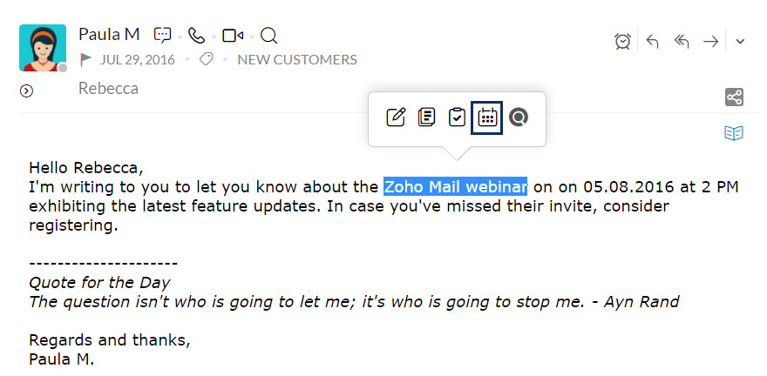Image resolution: width=767 pixels, height=376 pixels.
Task: Expand recipient details next to Rebecca
Action: (x=26, y=91)
